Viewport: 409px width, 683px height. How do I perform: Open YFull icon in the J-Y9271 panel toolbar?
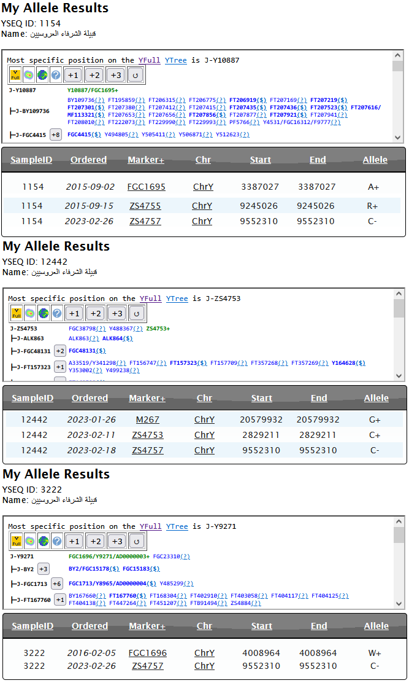point(17,542)
